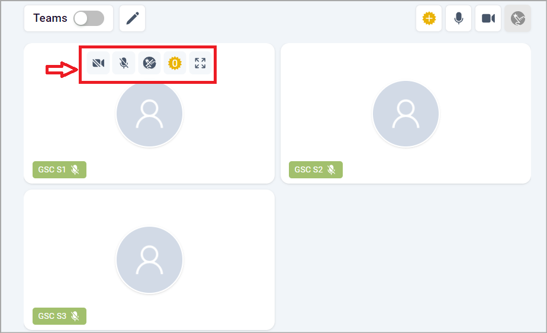Click GSC S1's avatar placeholder
547x333 pixels.
149,114
